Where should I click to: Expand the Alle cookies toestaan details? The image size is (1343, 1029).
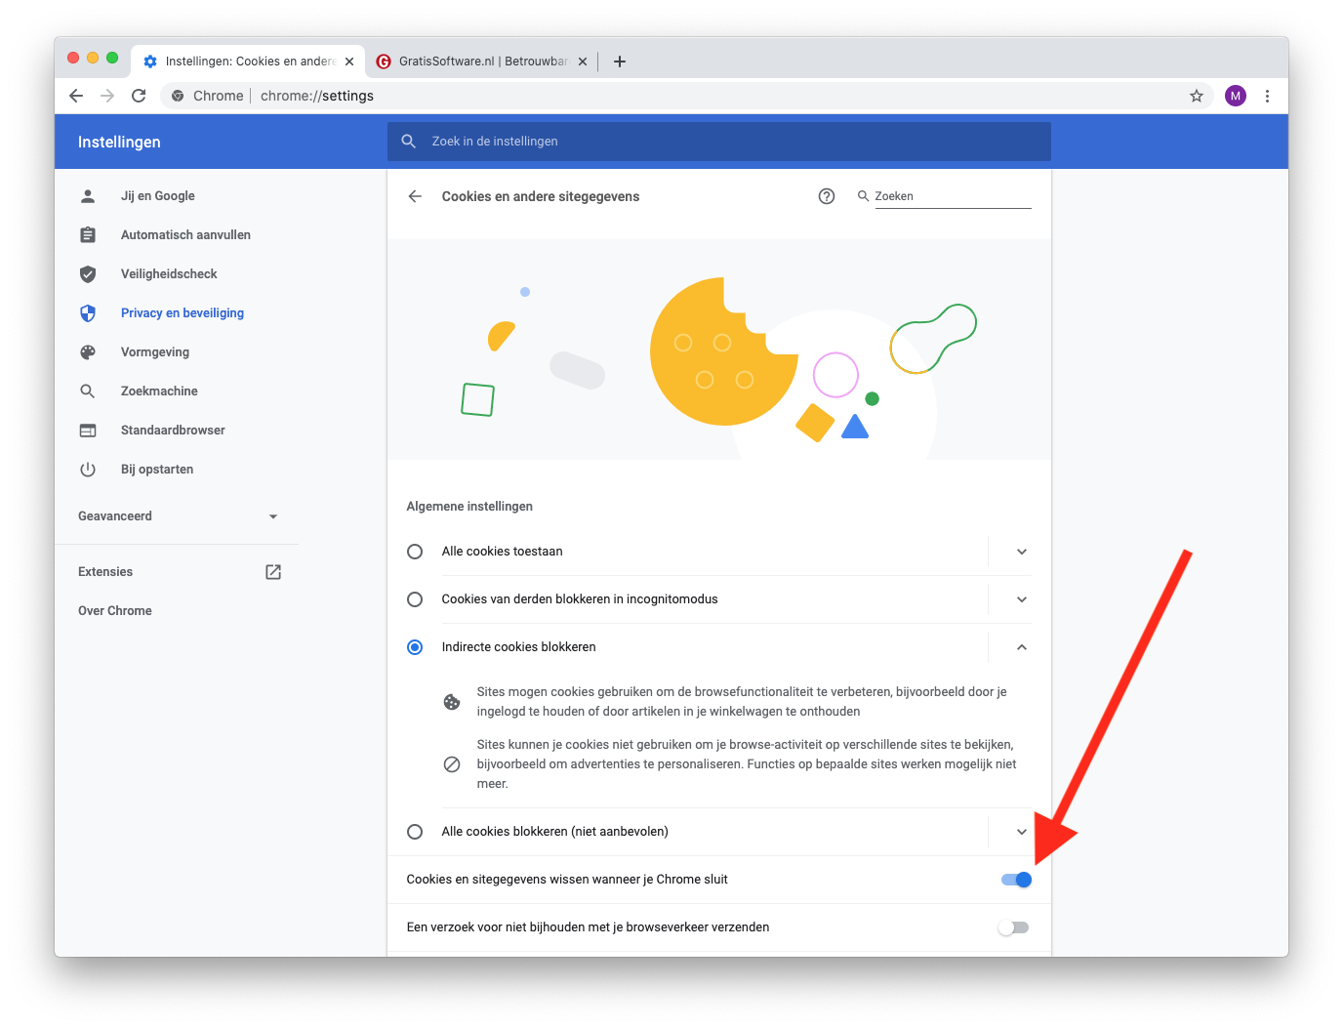(1021, 552)
